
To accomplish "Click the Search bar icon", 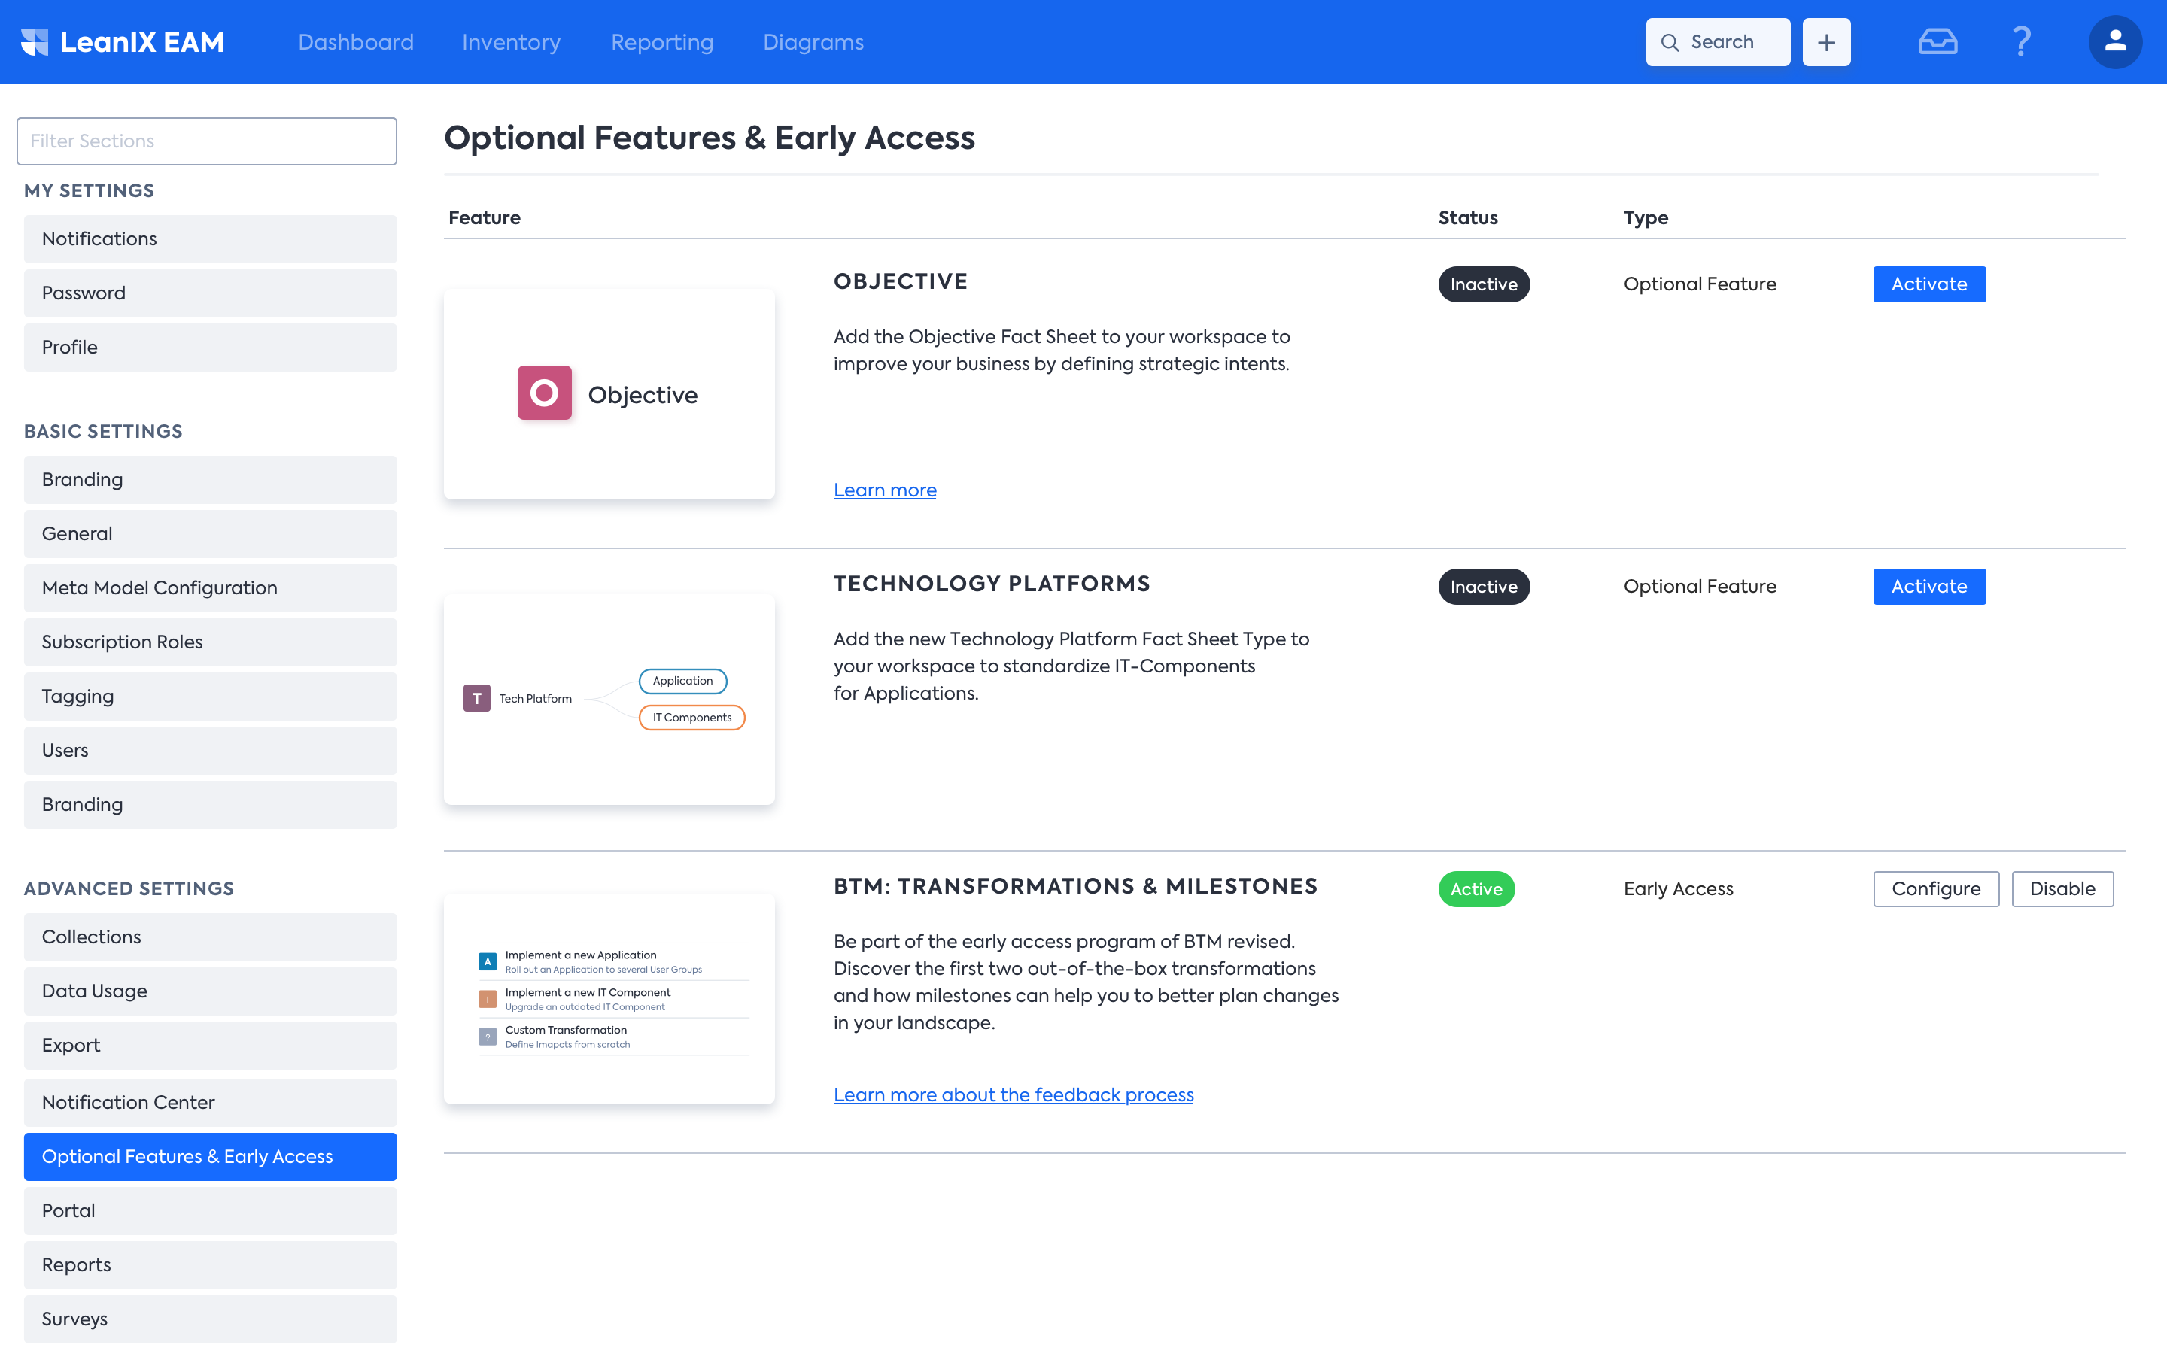I will [1671, 42].
